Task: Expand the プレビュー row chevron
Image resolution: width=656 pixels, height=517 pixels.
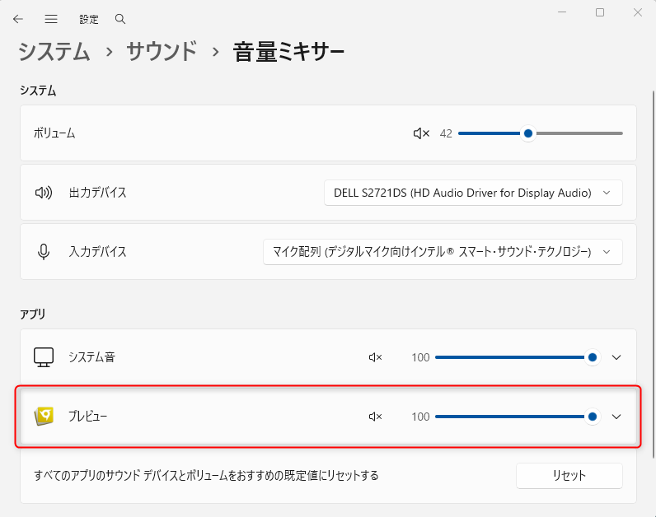Action: [616, 417]
